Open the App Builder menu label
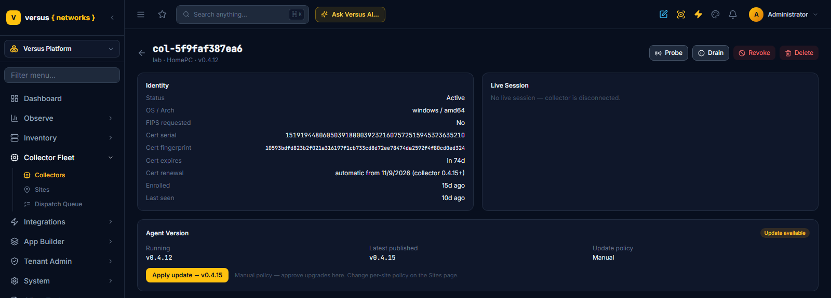Image resolution: width=831 pixels, height=298 pixels. click(x=44, y=242)
